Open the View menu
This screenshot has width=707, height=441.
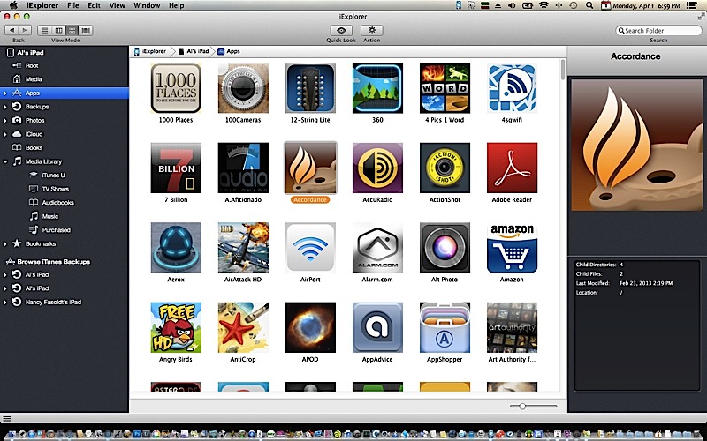pyautogui.click(x=118, y=5)
